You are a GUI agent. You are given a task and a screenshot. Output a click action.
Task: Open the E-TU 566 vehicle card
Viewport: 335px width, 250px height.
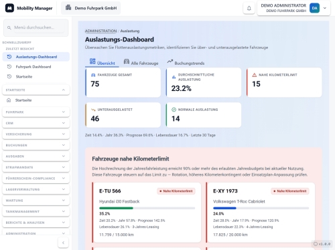click(147, 213)
